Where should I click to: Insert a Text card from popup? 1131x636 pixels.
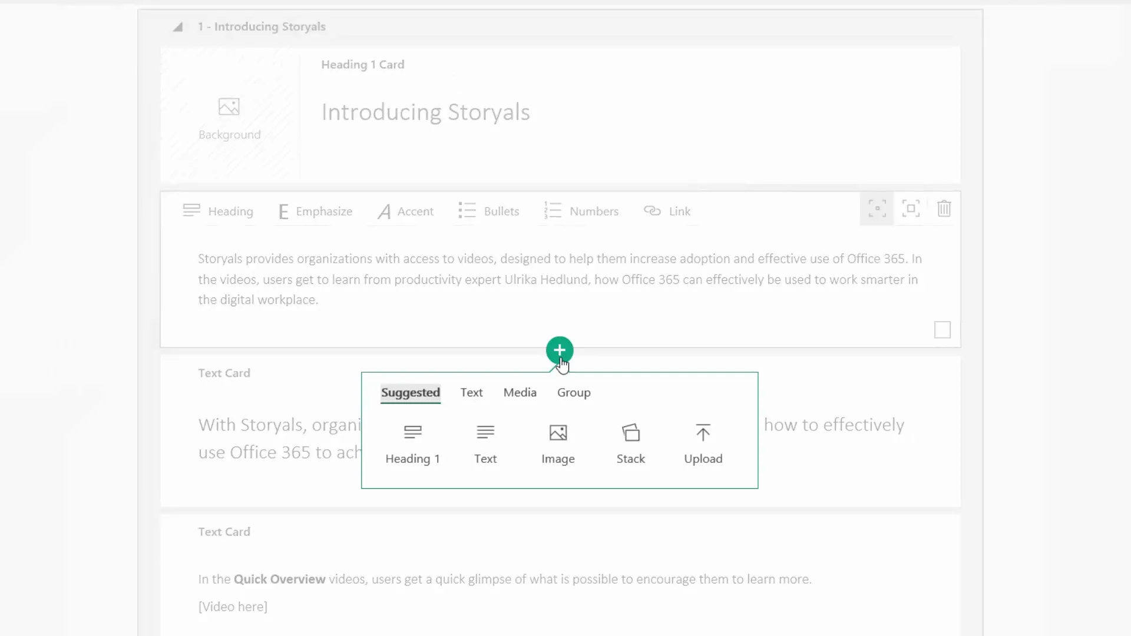(x=485, y=445)
